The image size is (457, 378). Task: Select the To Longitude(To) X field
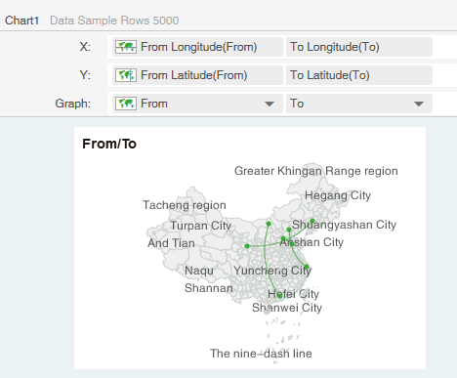(359, 47)
